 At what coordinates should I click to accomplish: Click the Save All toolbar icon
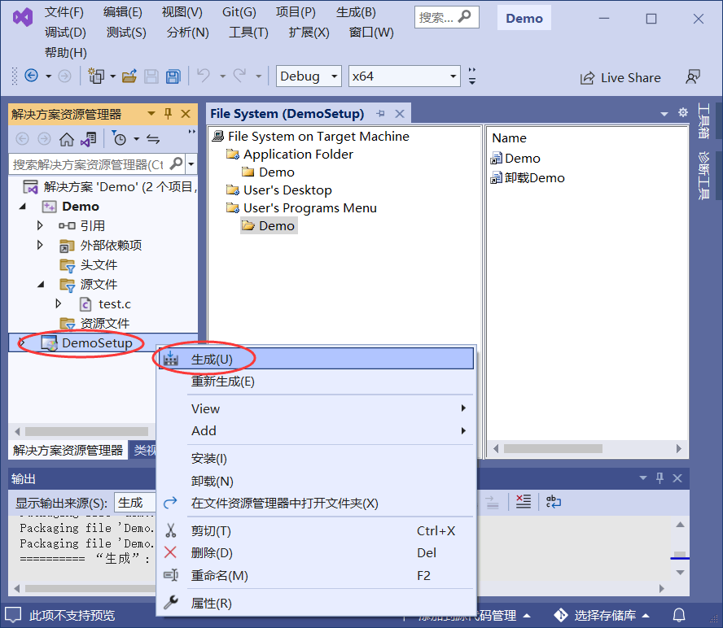(x=173, y=76)
